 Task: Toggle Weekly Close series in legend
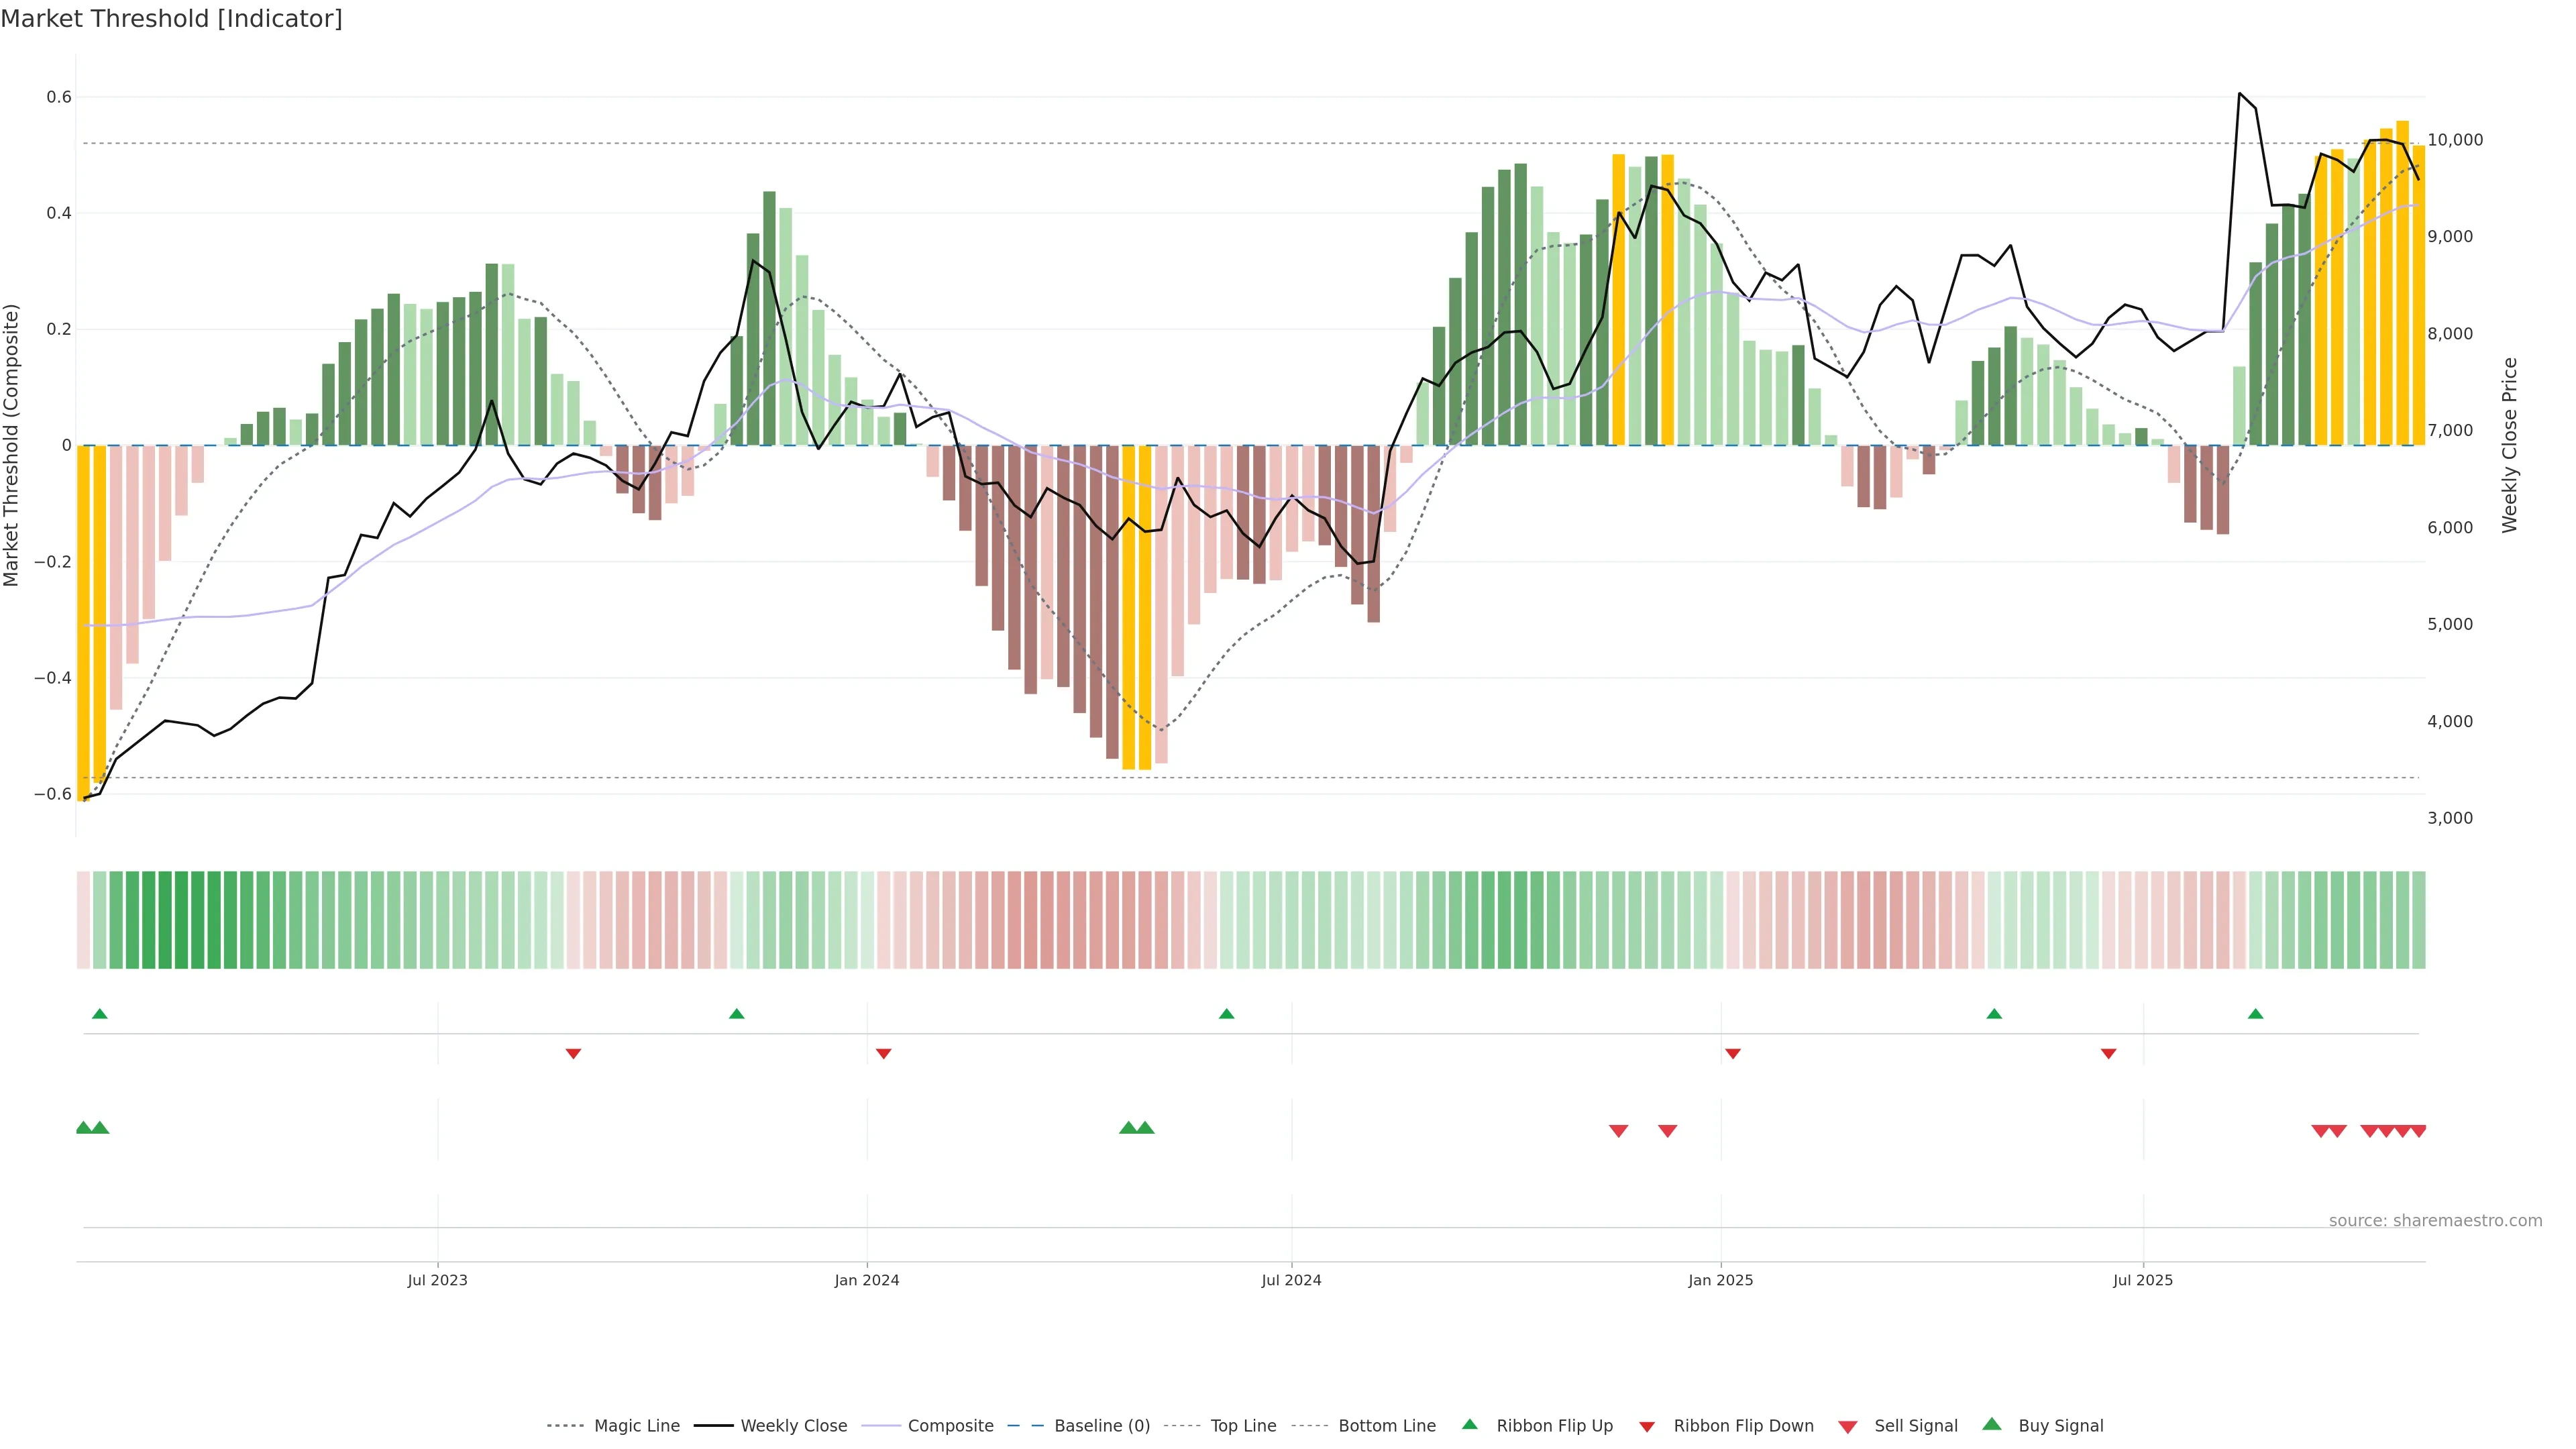pos(793,1426)
